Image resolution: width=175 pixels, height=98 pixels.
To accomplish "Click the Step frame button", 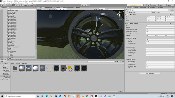I will [x=89, y=5].
